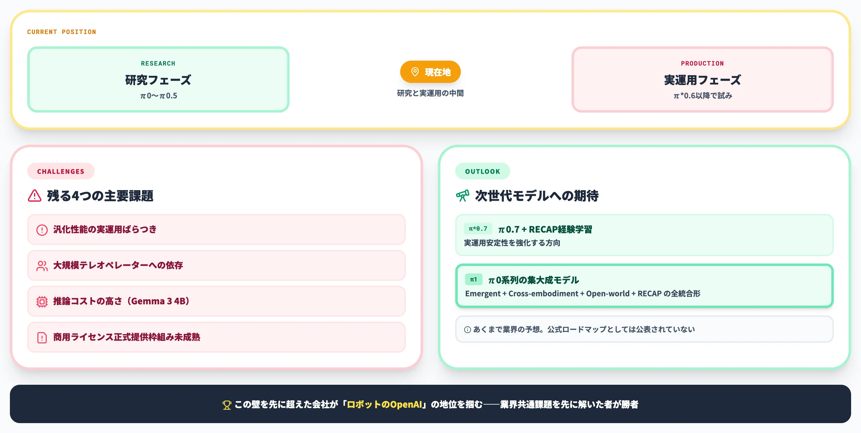This screenshot has width=861, height=433.
Task: Click the file warning icon on 商用ライセンス row
Action: 42,337
